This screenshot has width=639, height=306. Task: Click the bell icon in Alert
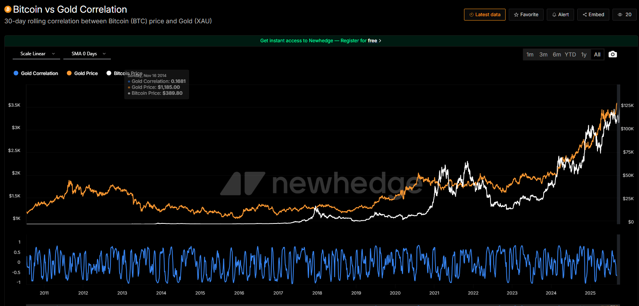click(554, 15)
